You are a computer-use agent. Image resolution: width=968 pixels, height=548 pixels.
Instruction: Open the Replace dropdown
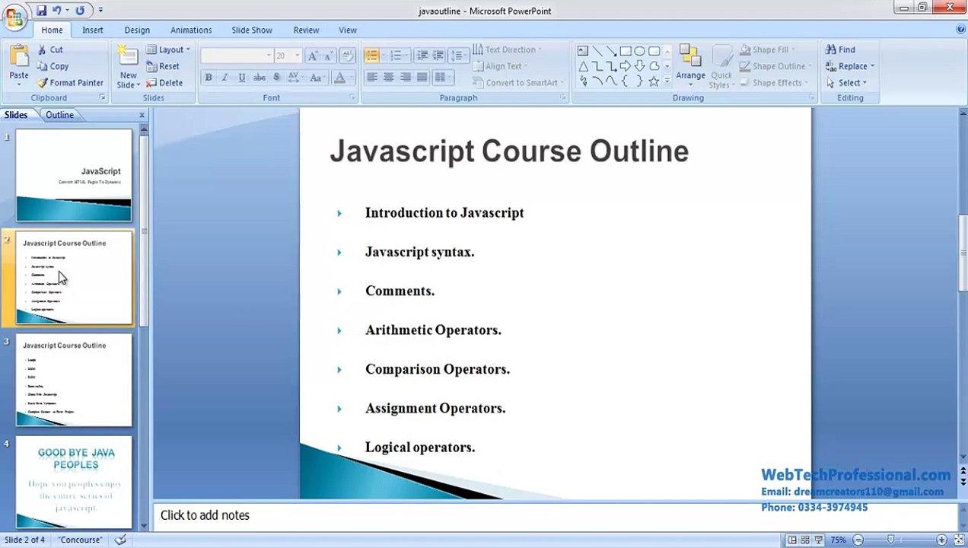(x=850, y=66)
